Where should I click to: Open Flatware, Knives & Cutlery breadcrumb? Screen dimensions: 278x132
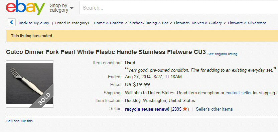pyautogui.click(x=198, y=23)
